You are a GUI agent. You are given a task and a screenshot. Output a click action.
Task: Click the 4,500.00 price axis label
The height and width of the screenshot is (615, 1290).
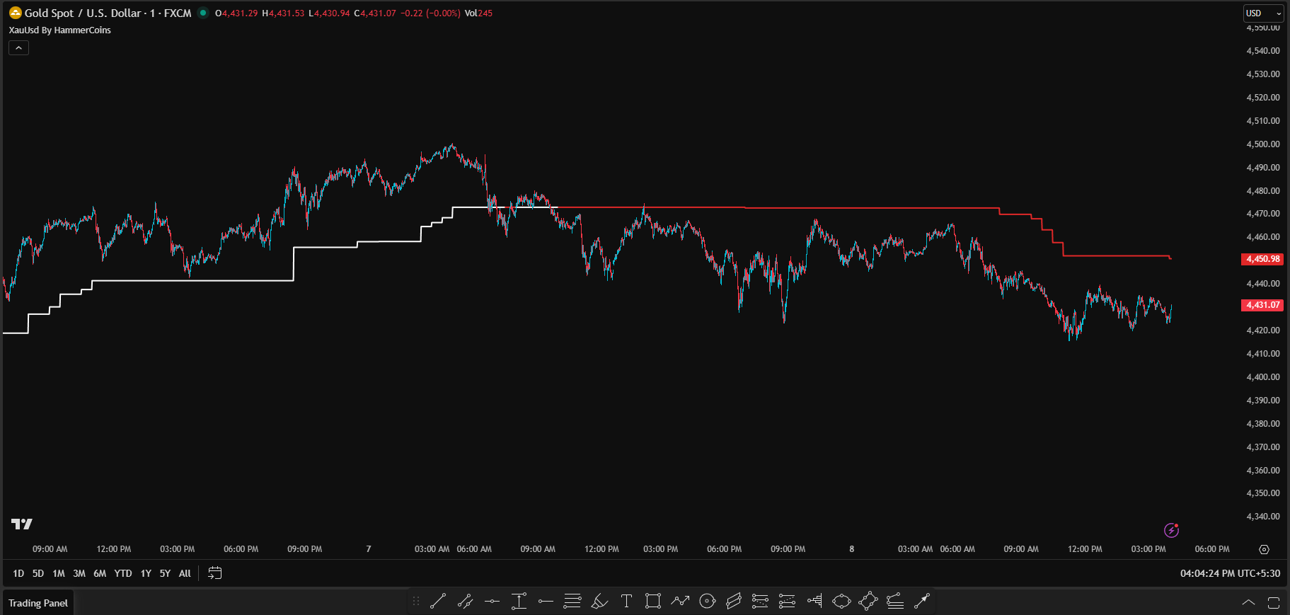[x=1263, y=144]
